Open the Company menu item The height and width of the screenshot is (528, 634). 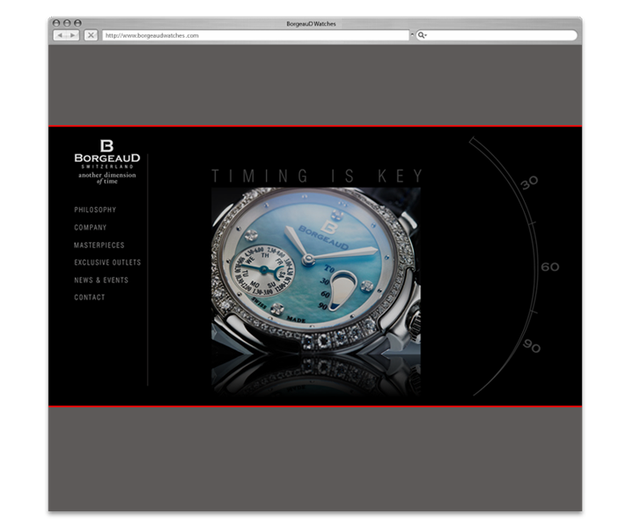pyautogui.click(x=90, y=227)
